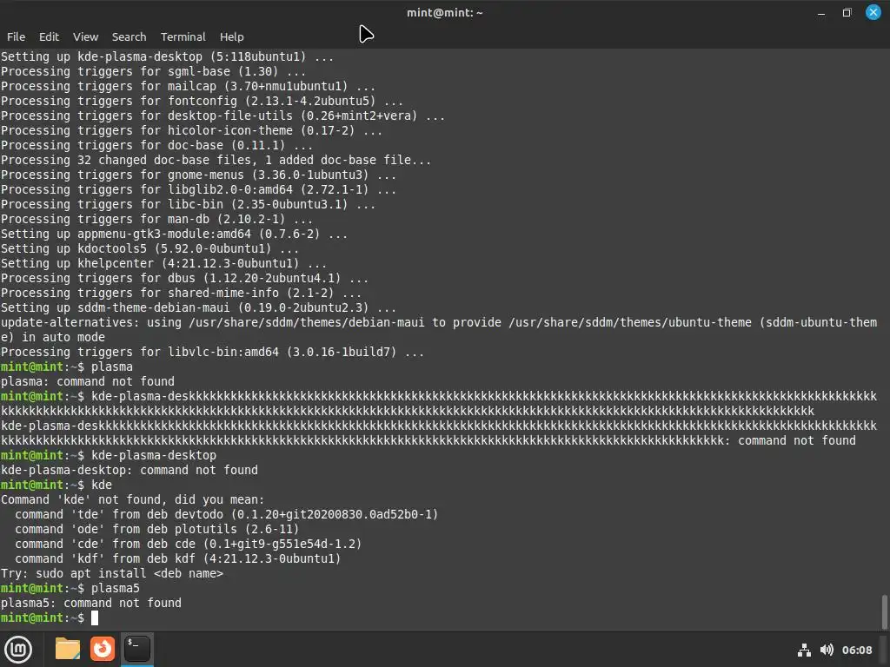Open the View menu
The image size is (890, 667).
coord(86,36)
